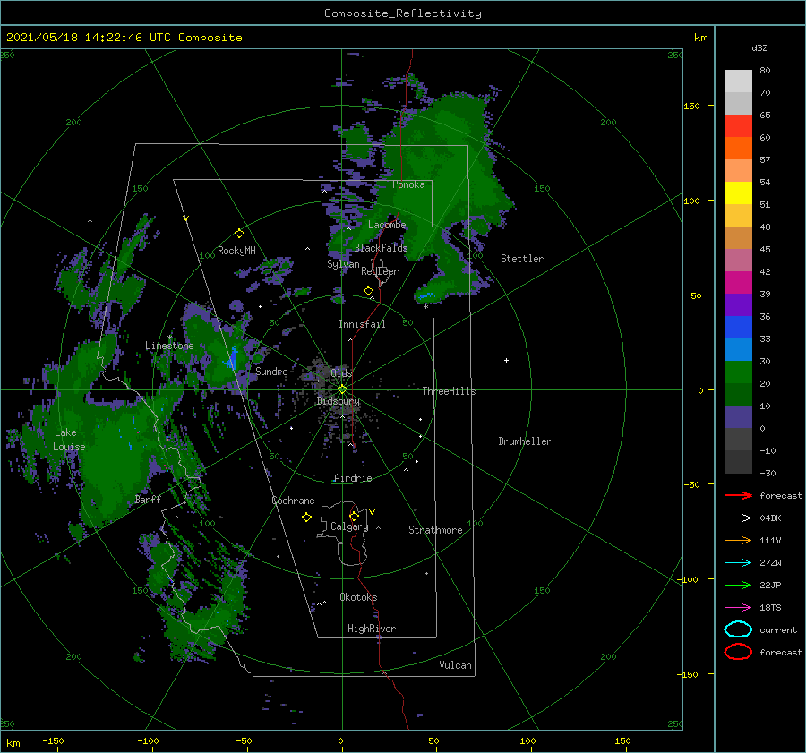806x753 pixels.
Task: Click the Strathmore town label
Action: click(435, 530)
